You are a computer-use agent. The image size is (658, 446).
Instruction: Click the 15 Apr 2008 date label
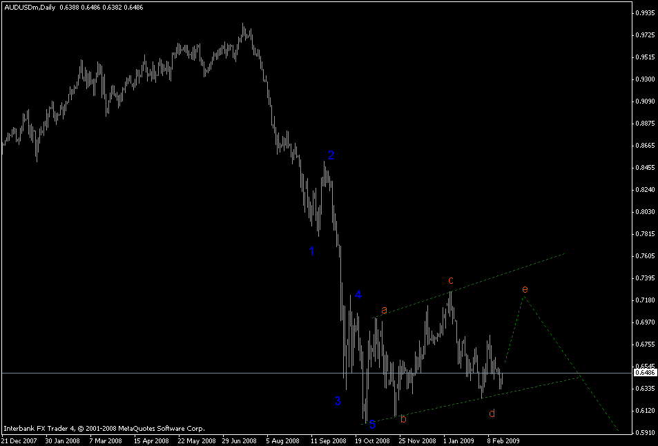click(151, 441)
